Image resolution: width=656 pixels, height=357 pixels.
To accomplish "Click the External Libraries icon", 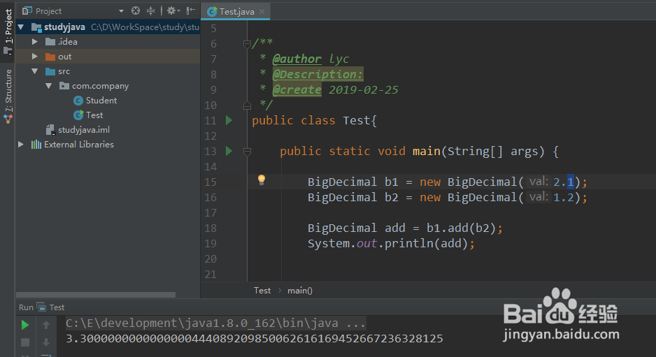I will click(36, 144).
